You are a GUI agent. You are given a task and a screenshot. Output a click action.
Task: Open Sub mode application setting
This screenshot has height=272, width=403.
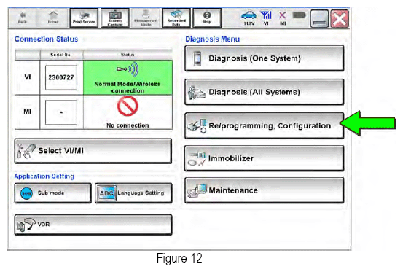tap(52, 193)
